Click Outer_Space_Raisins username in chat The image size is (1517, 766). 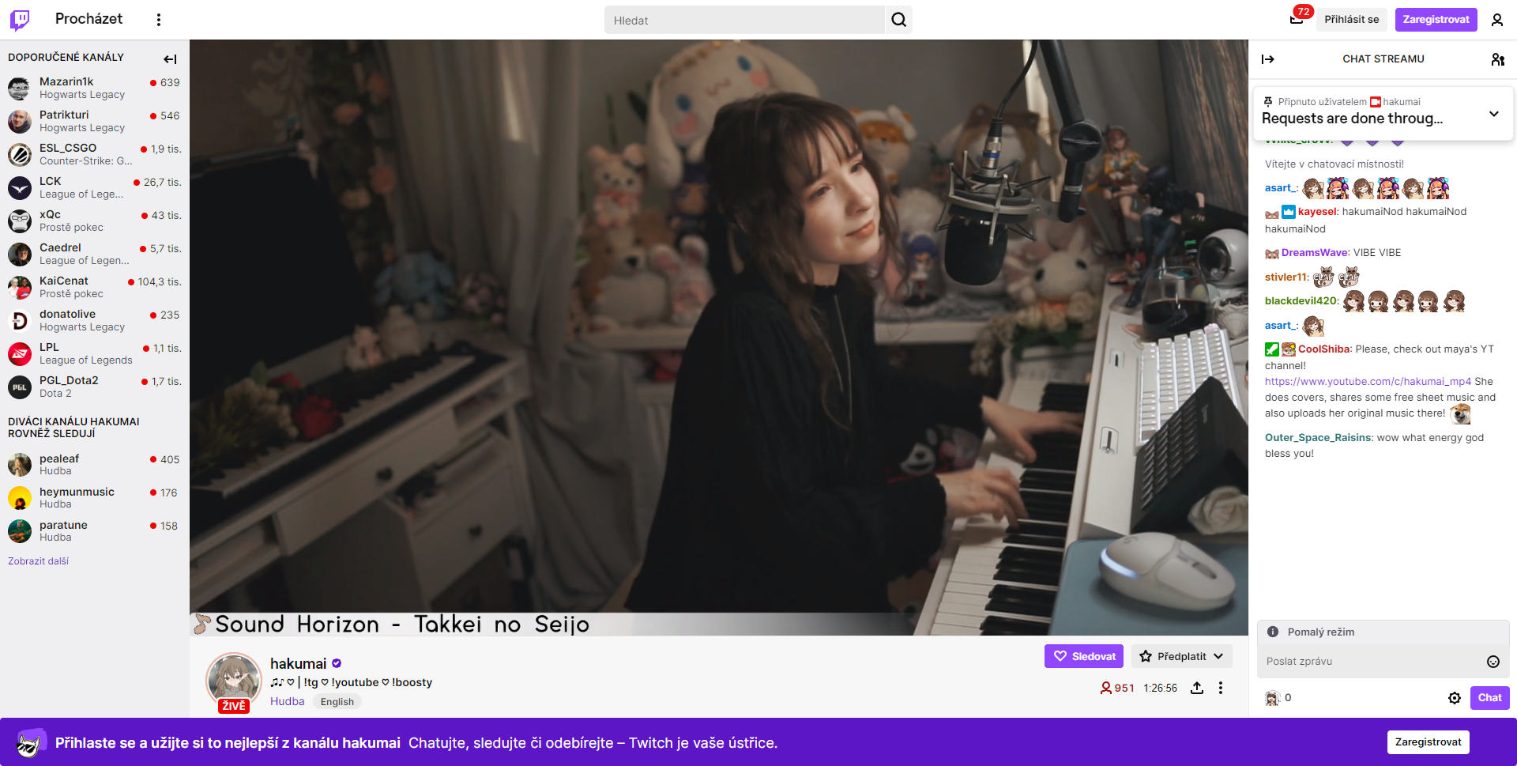coord(1318,437)
